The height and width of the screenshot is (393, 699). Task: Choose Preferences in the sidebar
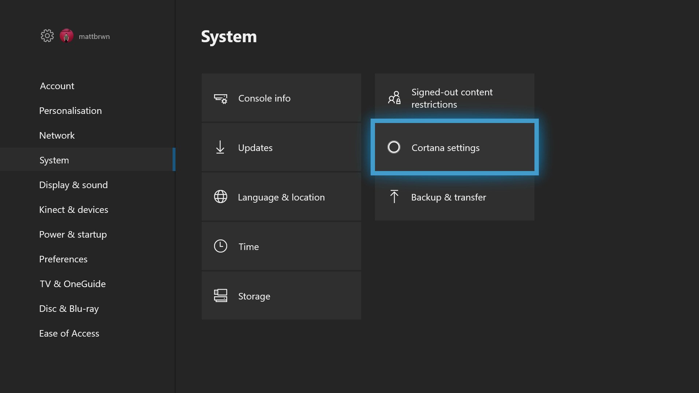pos(63,259)
